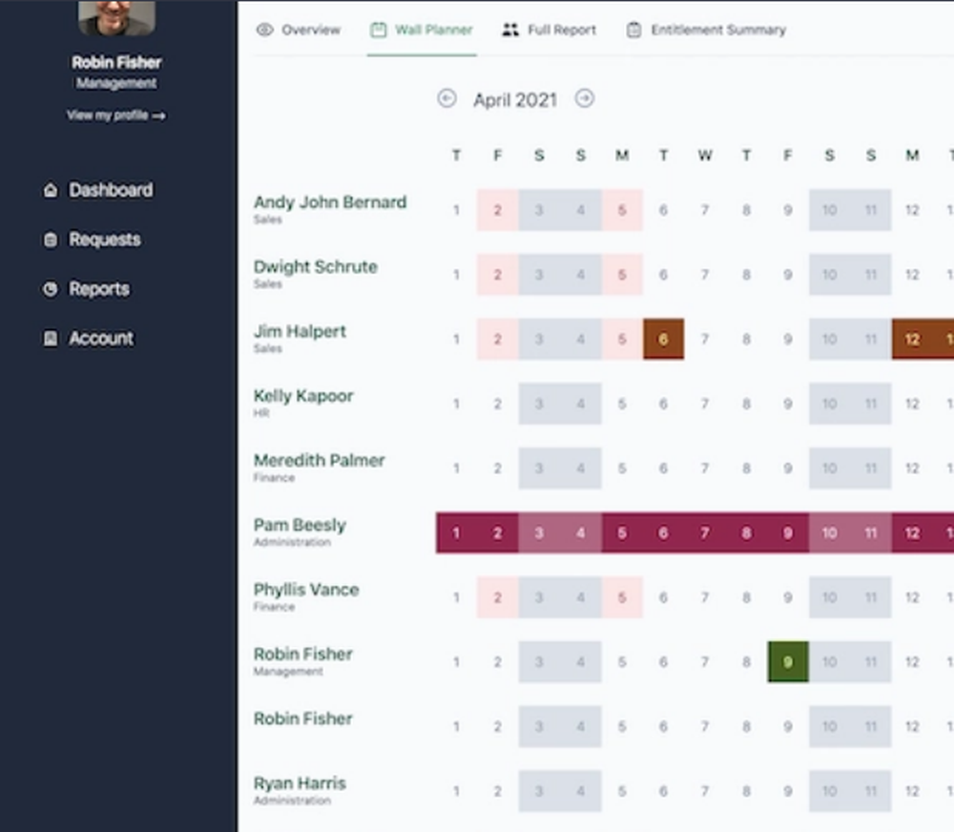
Task: Click Pam Beesly's dark red leave cell on day 5
Action: [621, 533]
